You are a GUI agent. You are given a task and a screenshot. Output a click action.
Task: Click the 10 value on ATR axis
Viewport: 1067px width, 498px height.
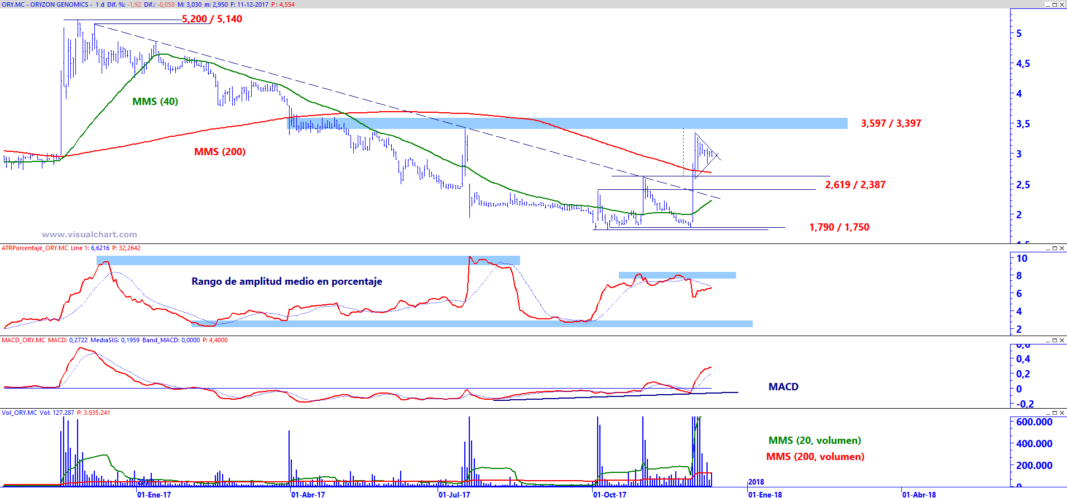pos(1022,258)
